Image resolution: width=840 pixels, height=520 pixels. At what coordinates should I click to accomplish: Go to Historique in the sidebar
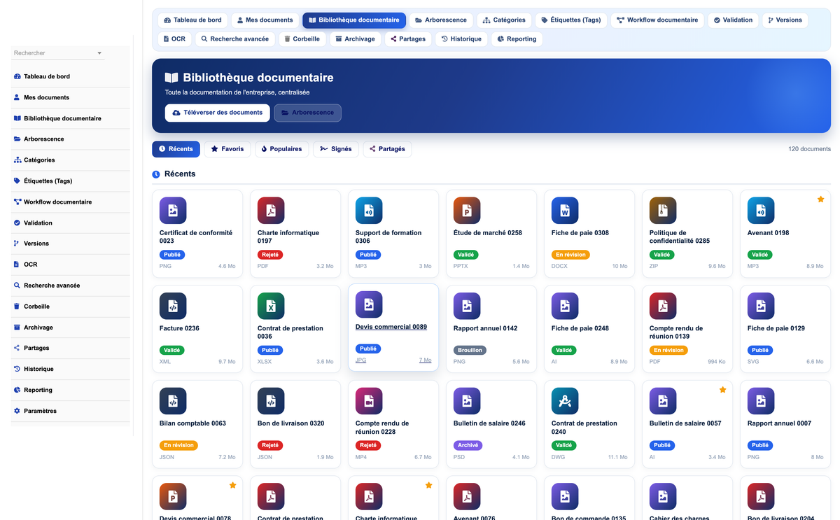pos(71,369)
